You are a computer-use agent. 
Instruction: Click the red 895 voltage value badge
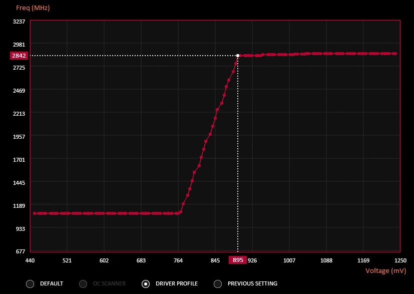pyautogui.click(x=238, y=260)
